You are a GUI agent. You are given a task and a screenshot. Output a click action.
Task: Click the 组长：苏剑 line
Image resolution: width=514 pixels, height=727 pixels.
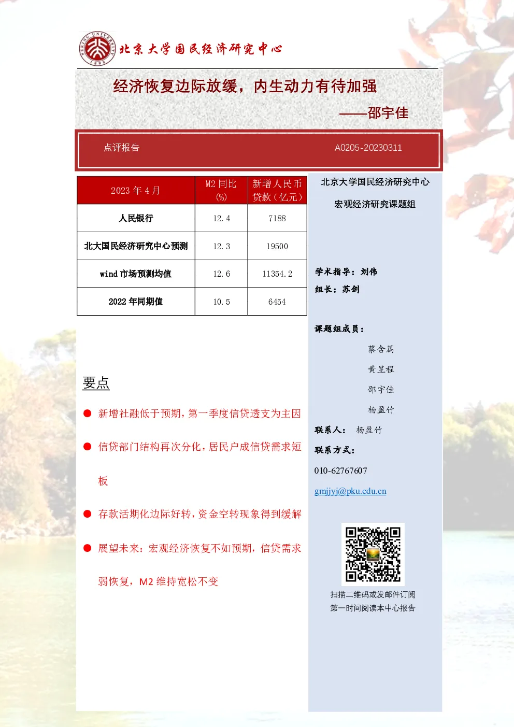(337, 289)
